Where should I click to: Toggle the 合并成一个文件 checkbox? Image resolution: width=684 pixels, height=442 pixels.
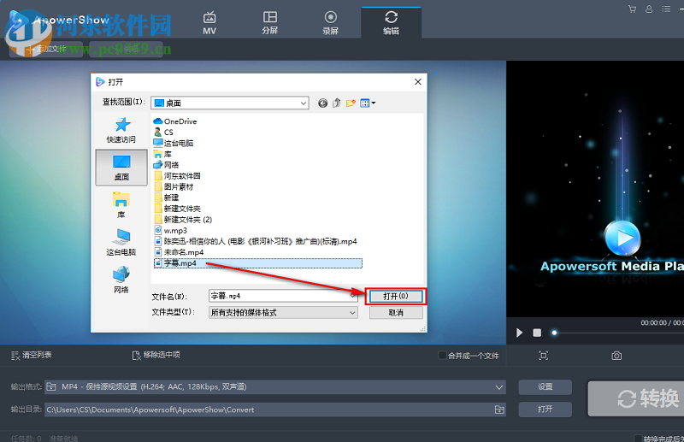(x=442, y=355)
